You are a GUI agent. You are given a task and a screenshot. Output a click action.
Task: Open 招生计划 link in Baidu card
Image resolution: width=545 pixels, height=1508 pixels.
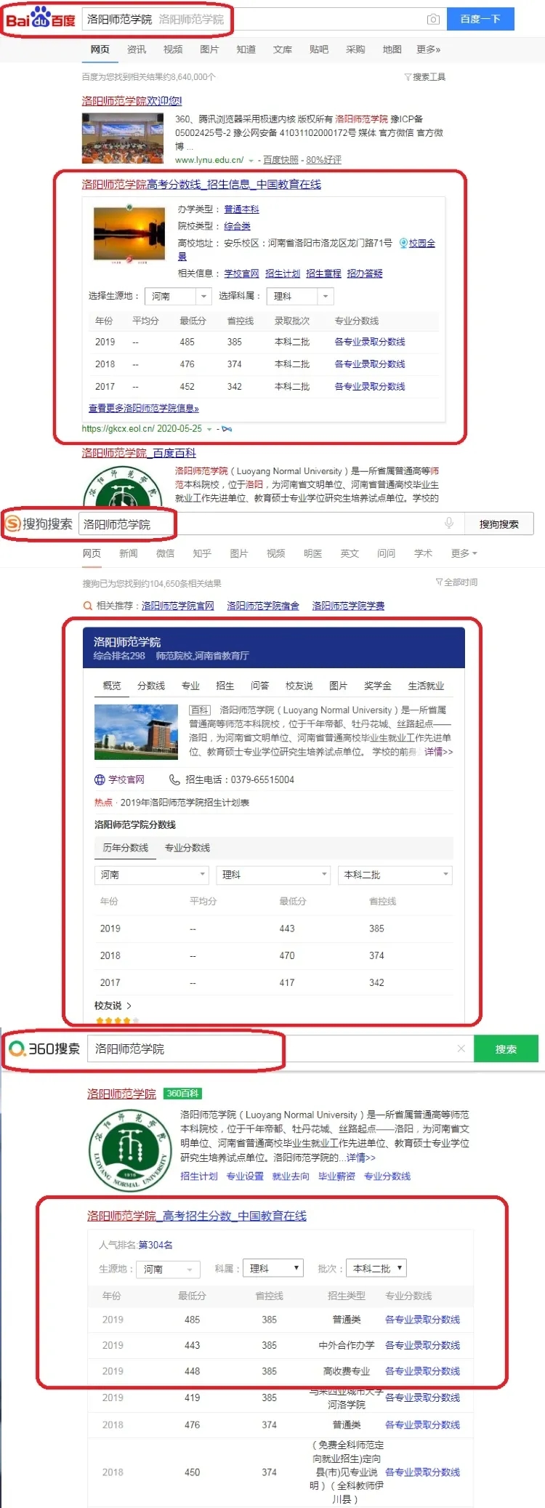[x=283, y=273]
